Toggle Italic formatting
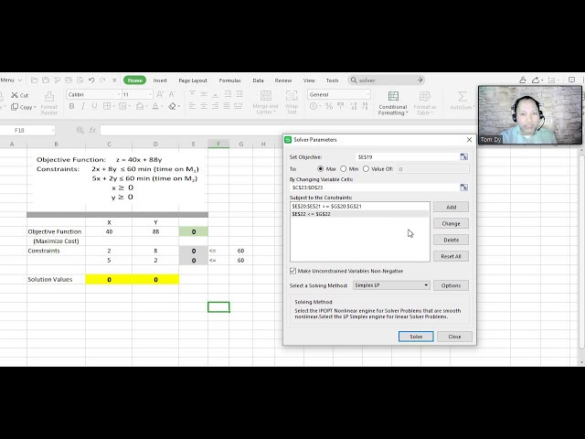 point(83,106)
